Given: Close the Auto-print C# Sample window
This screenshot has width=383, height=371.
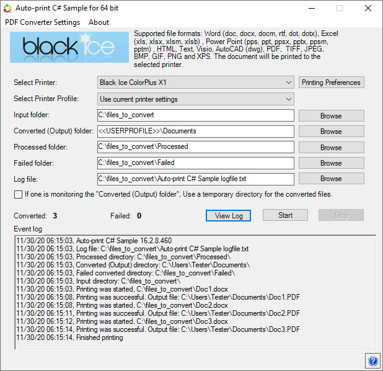Looking at the screenshot, I should coord(368,8).
